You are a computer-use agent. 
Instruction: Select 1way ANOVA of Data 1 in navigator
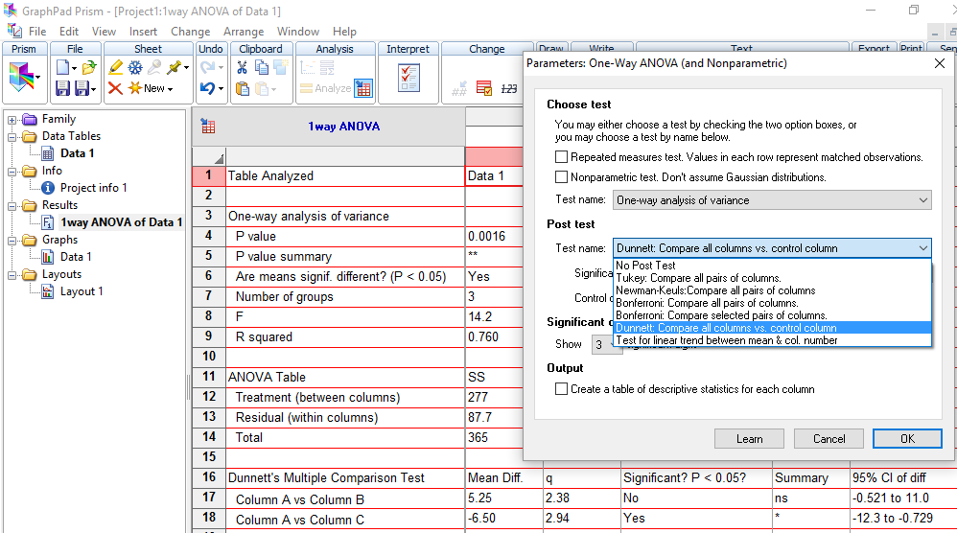(121, 222)
